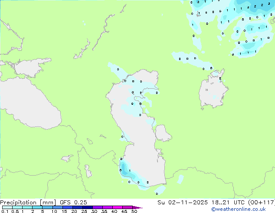Click the legend label '35'
The width and height of the screenshot is (275, 213).
[104, 211]
